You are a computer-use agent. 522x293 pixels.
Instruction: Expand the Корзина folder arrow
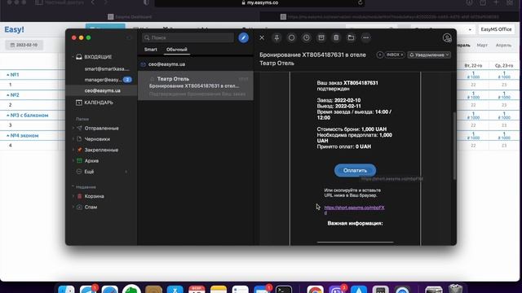[x=73, y=196]
